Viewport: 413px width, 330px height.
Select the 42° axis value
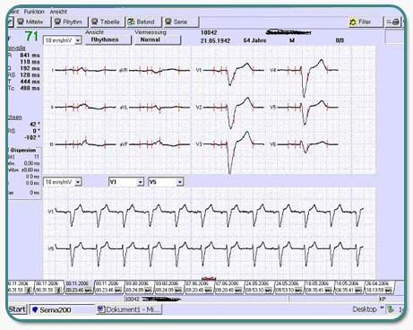[x=35, y=124]
